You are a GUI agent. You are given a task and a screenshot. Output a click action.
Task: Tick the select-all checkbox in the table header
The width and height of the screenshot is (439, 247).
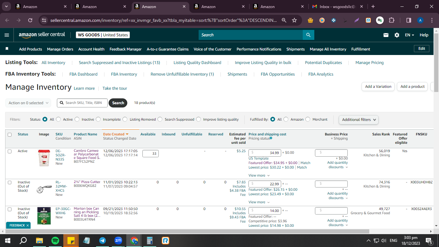10,135
